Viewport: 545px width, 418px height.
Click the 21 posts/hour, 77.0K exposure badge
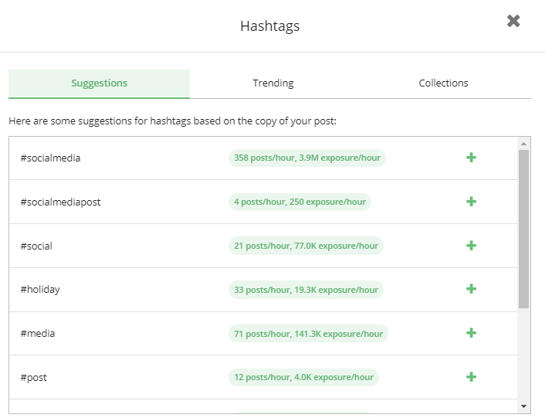(306, 246)
